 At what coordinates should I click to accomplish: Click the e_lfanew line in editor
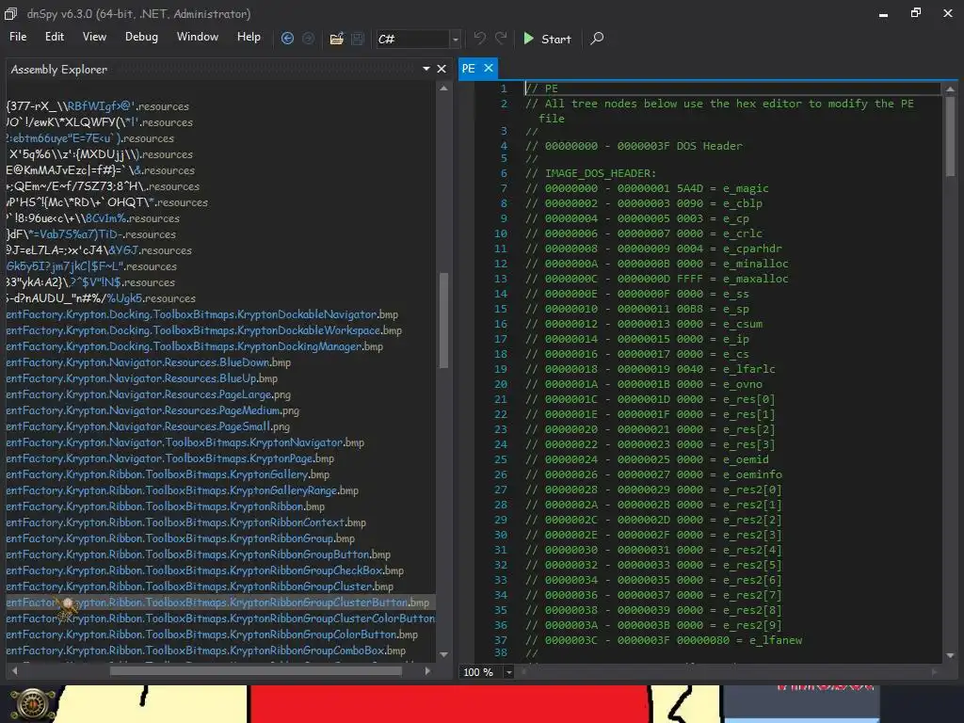tap(664, 640)
